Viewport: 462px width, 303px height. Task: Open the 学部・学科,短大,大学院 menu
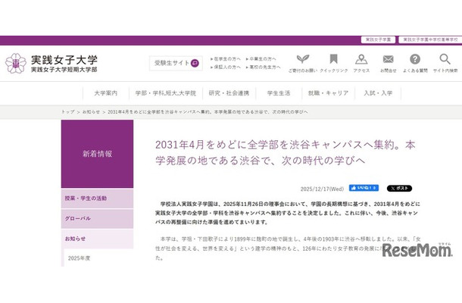166,93
